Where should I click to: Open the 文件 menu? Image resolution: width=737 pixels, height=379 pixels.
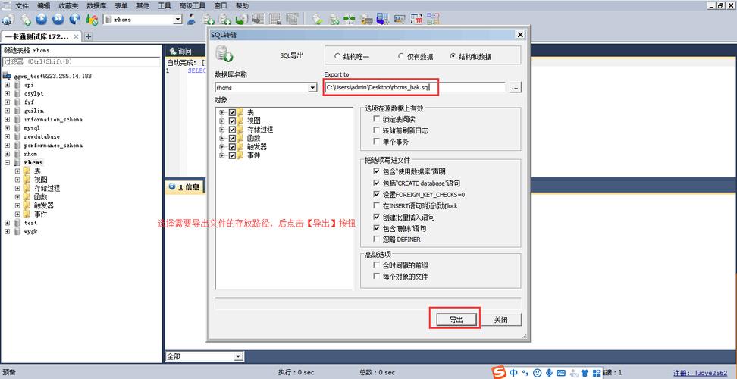tap(22, 6)
